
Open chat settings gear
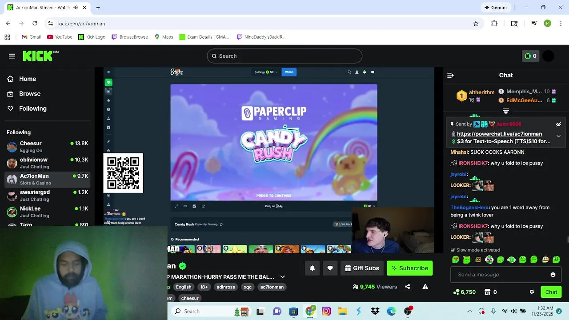click(532, 292)
